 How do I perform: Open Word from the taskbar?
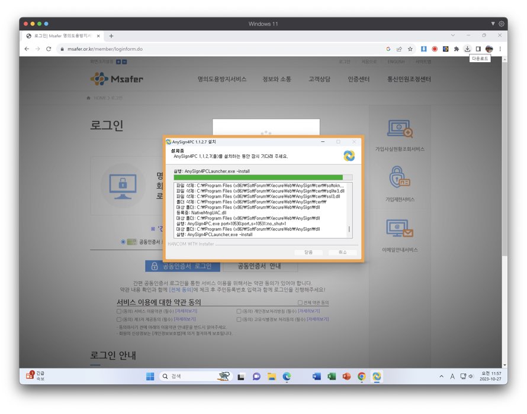[317, 376]
